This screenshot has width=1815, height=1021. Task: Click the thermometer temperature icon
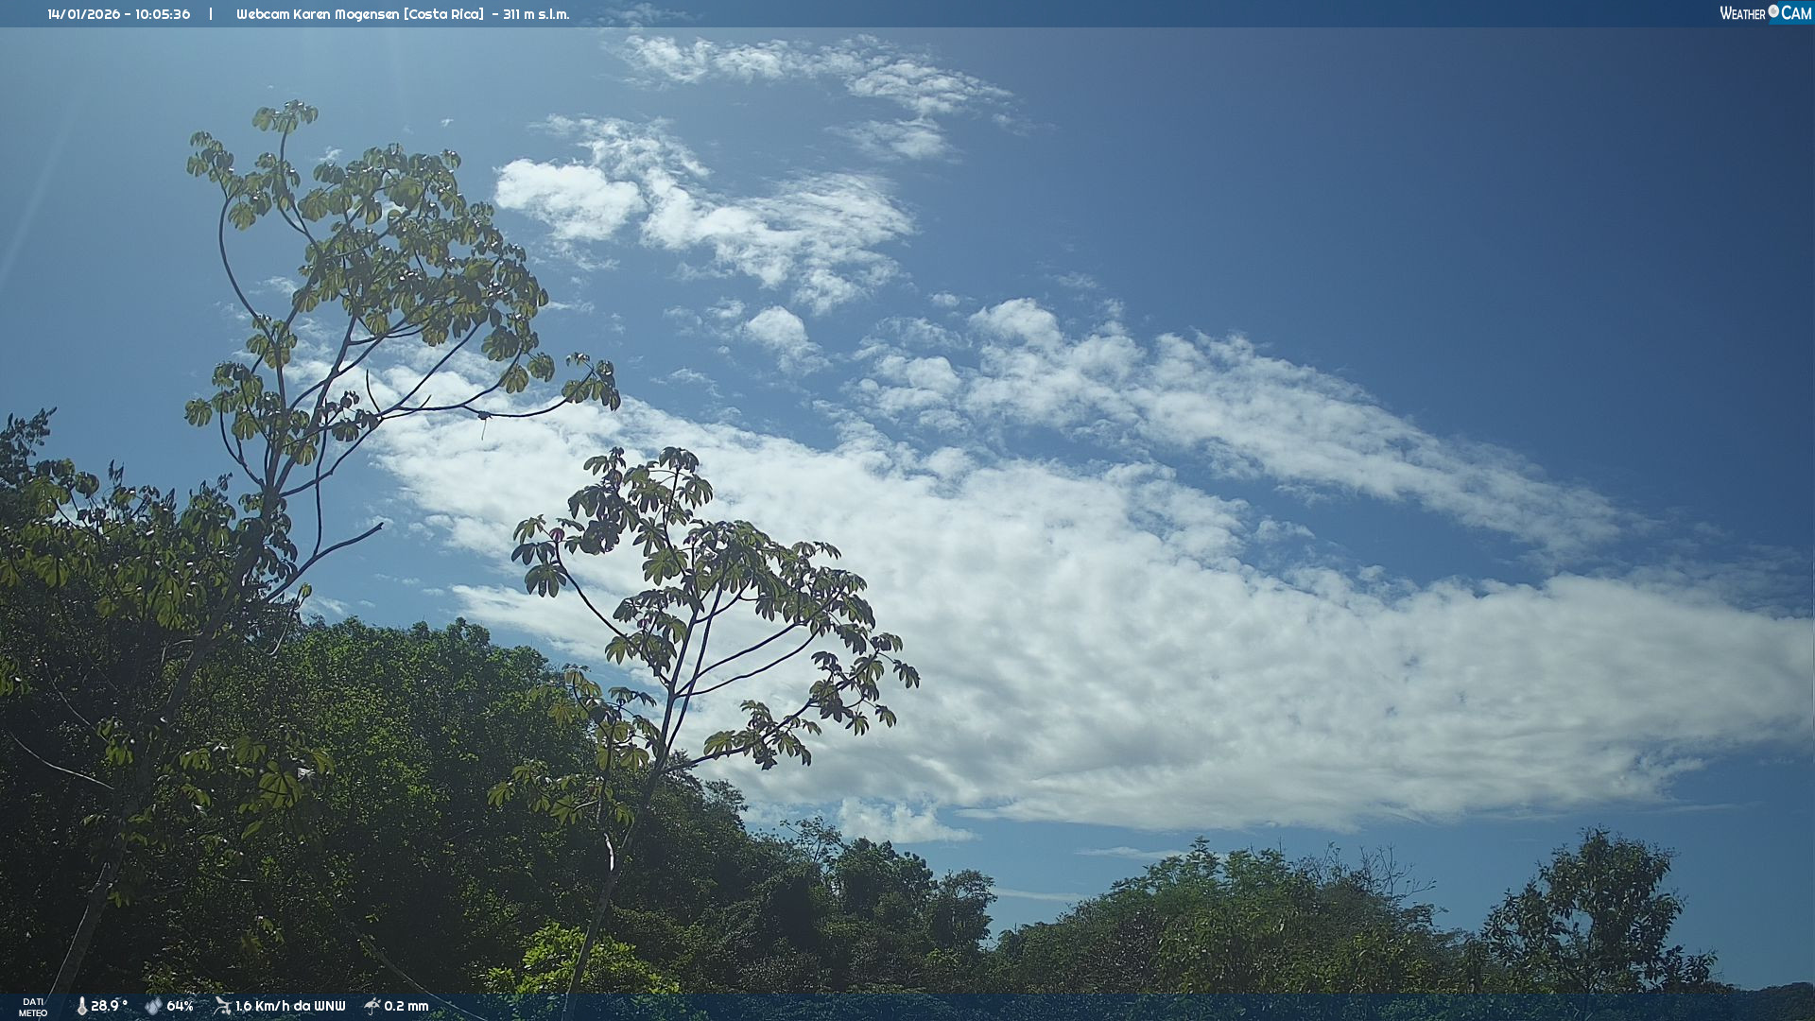(x=81, y=1006)
